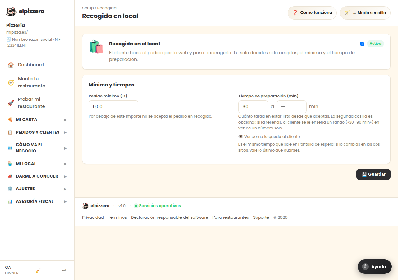The image size is (398, 280).
Task: Expand the CÓMO VA EL NEGOCIO arrow
Action: 65,148
